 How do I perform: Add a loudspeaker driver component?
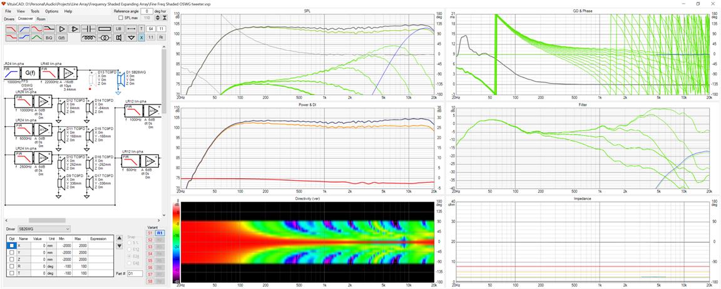click(x=119, y=37)
